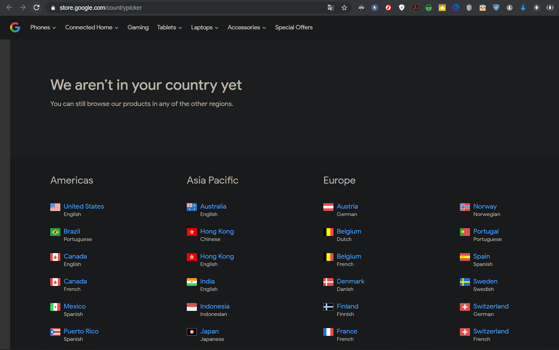Open the Spain store
The image size is (559, 350).
click(481, 256)
